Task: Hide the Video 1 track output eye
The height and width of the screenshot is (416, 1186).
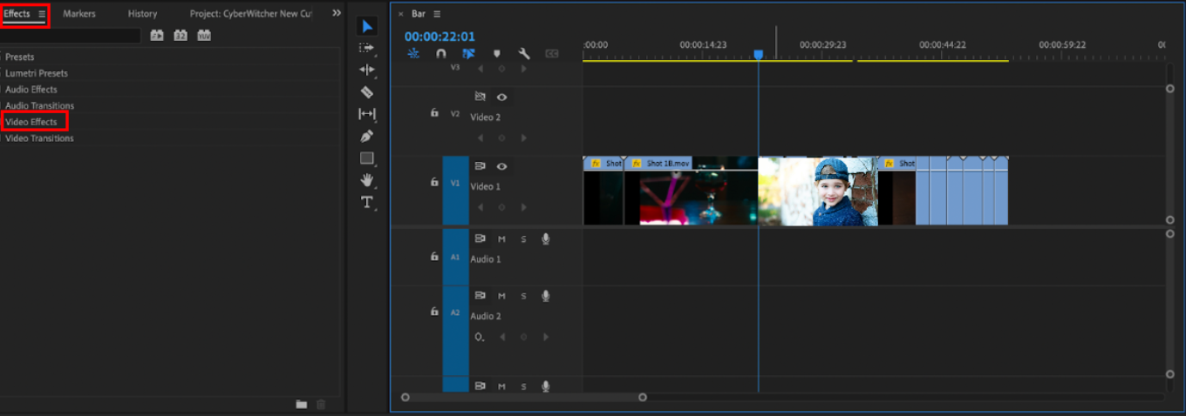Action: [x=501, y=166]
